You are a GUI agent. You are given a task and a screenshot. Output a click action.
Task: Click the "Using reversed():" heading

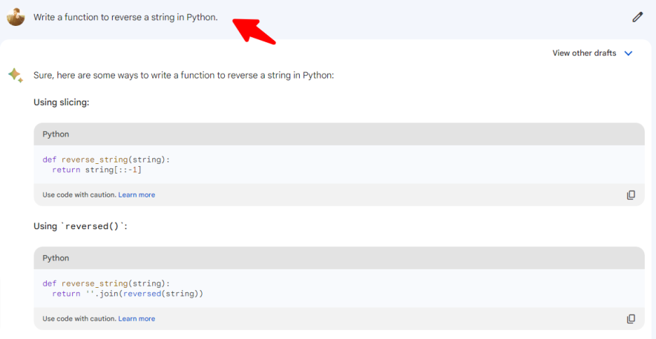point(81,226)
